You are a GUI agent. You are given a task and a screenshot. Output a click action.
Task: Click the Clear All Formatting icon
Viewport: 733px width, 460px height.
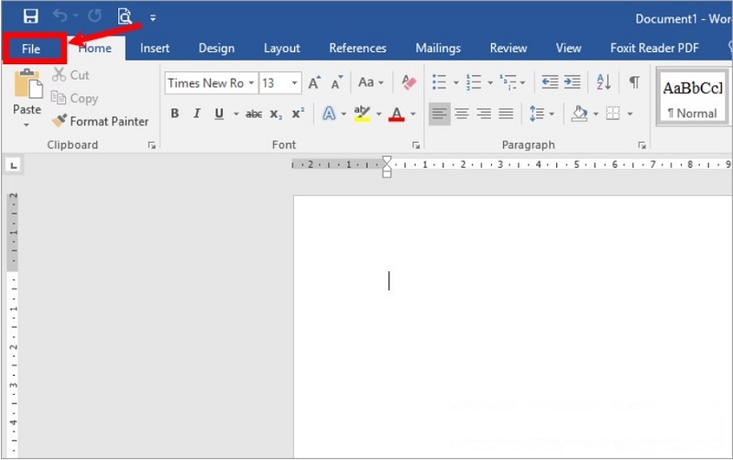click(410, 82)
